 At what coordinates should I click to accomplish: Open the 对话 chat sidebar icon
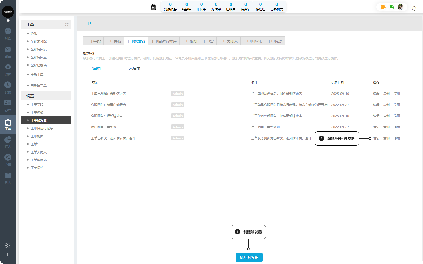[8, 34]
